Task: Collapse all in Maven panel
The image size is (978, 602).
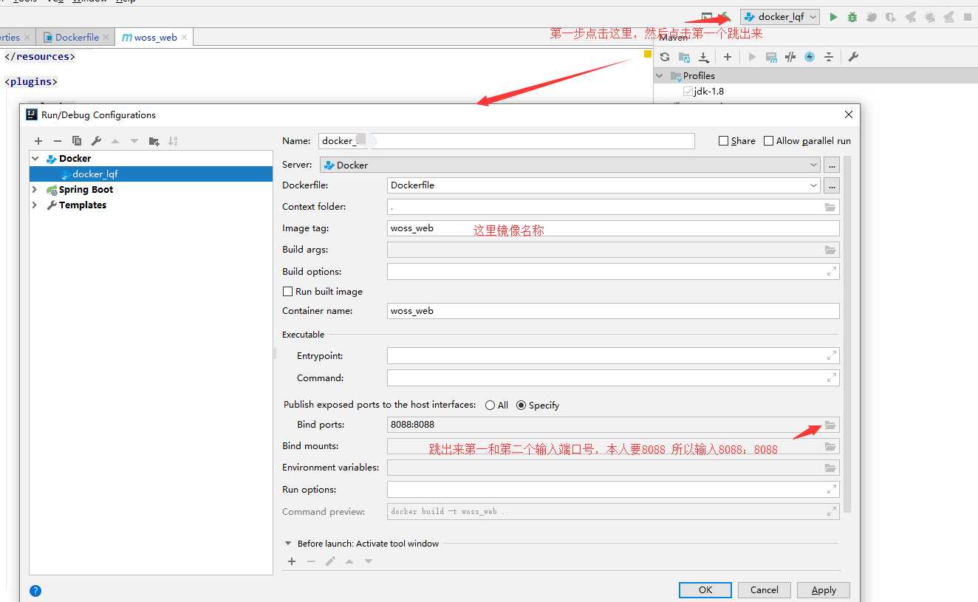Action: (829, 57)
